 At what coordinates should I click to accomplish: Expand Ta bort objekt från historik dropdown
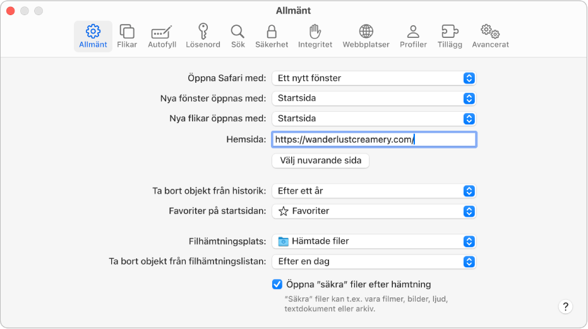click(x=373, y=191)
